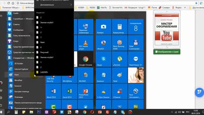Open Word 2013 tile
This screenshot has height=115, width=204.
[x=53, y=91]
